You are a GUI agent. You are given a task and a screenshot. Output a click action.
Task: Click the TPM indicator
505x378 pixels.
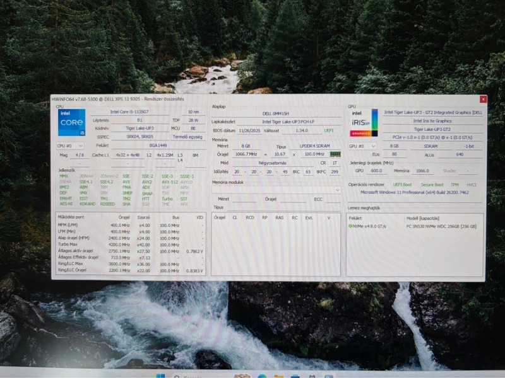[x=454, y=185]
